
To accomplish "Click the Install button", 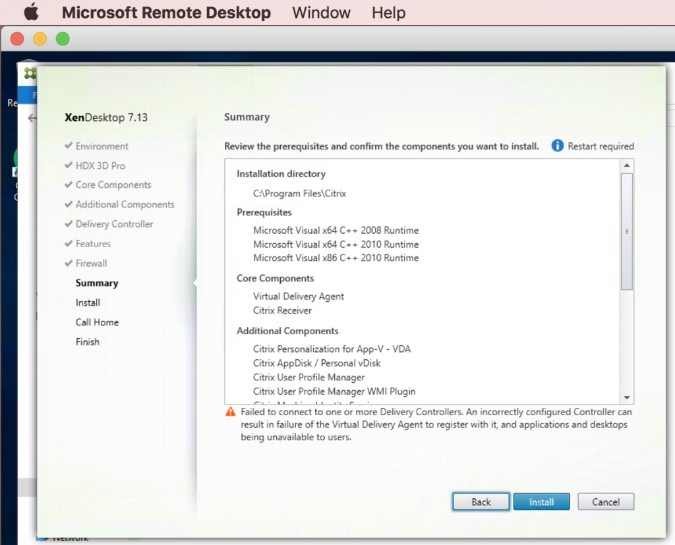I will pos(541,502).
